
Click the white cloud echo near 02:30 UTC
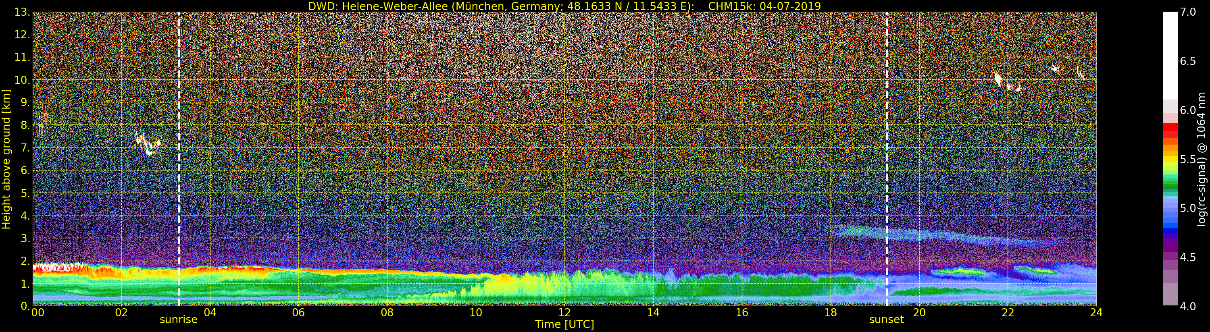148,143
